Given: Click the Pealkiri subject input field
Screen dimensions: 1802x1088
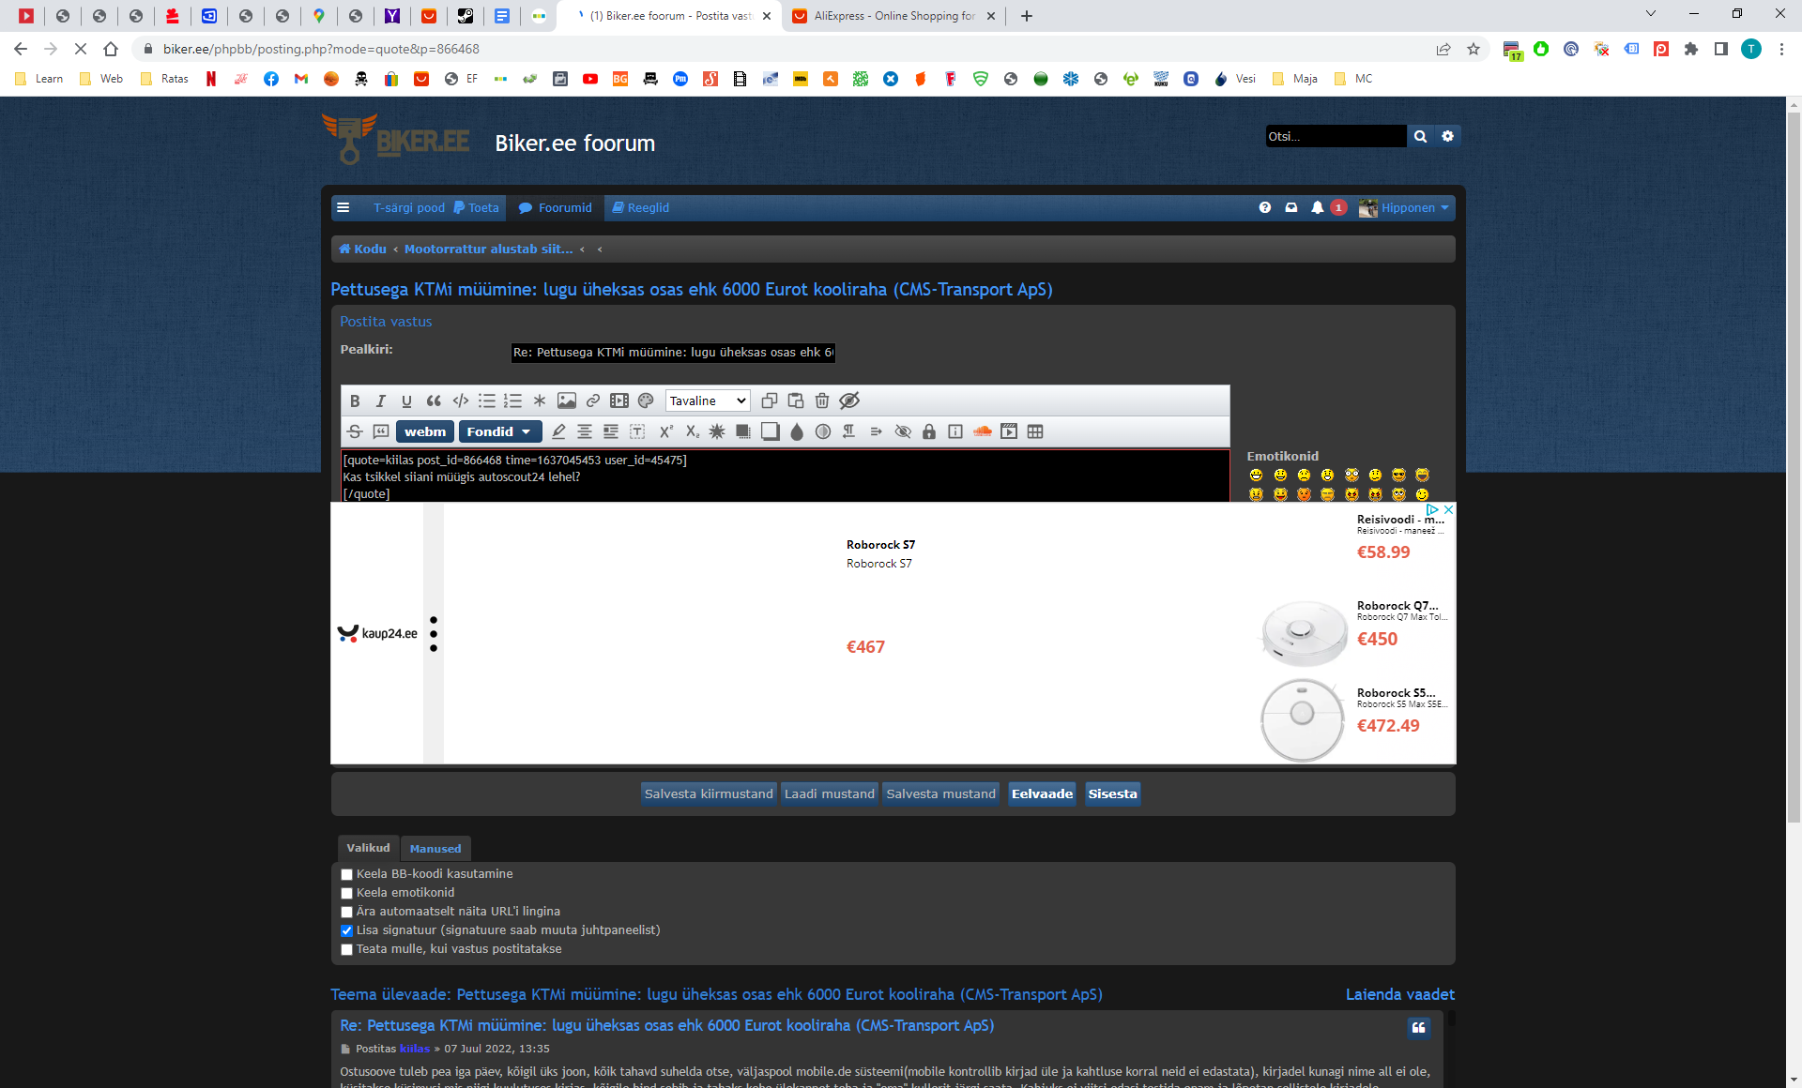Looking at the screenshot, I should point(672,353).
